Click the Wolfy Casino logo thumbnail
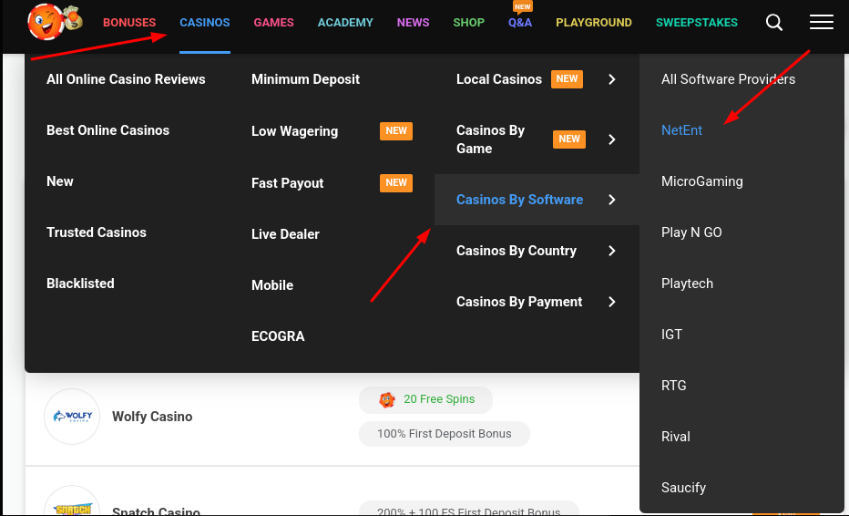Screen dimensions: 849x516 point(71,417)
